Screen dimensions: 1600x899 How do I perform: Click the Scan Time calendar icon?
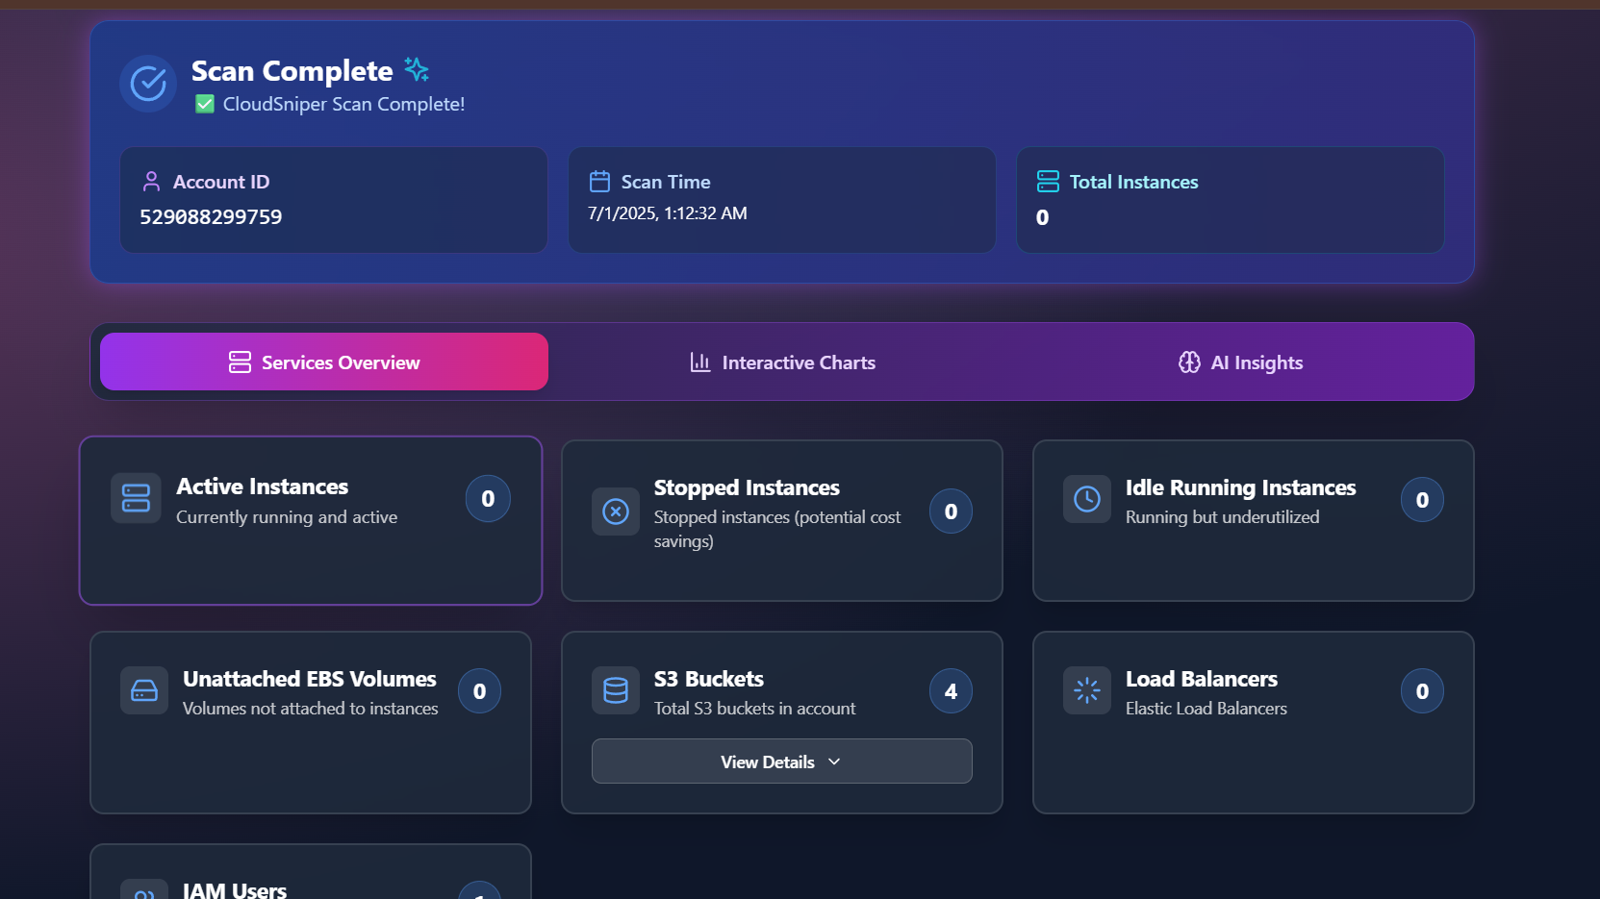pos(599,180)
